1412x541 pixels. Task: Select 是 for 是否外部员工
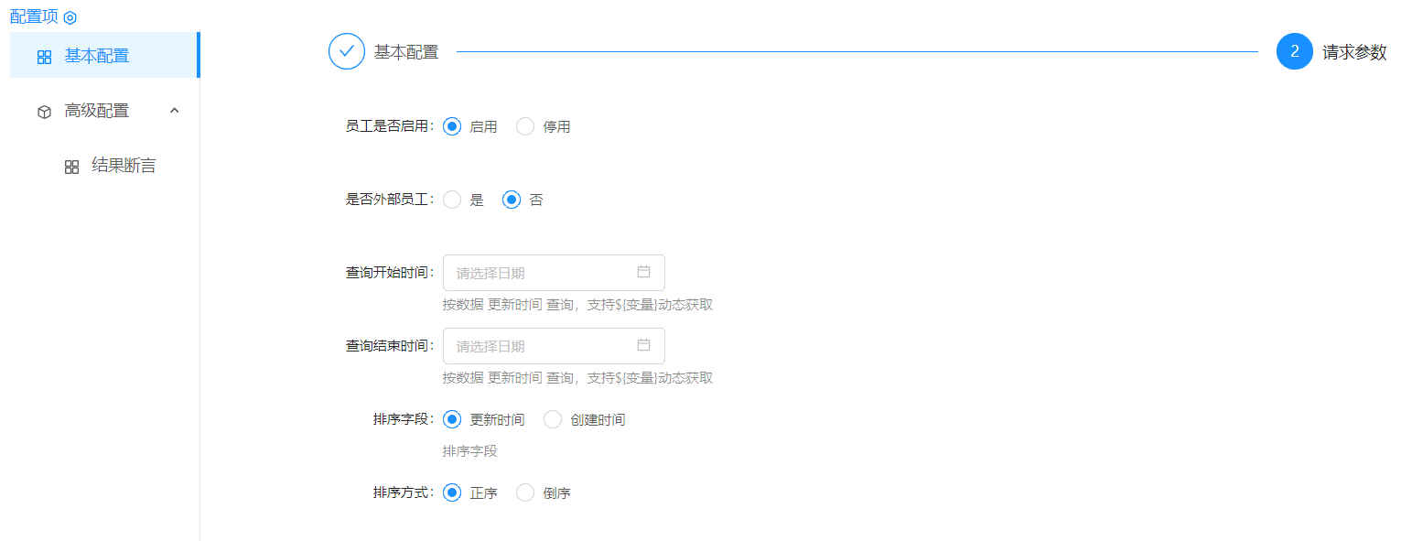452,200
